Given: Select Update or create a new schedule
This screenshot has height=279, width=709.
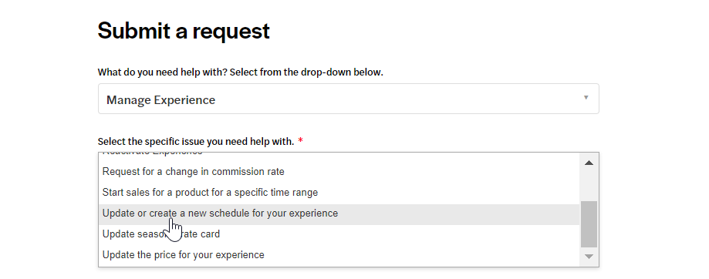Looking at the screenshot, I should click(x=339, y=213).
